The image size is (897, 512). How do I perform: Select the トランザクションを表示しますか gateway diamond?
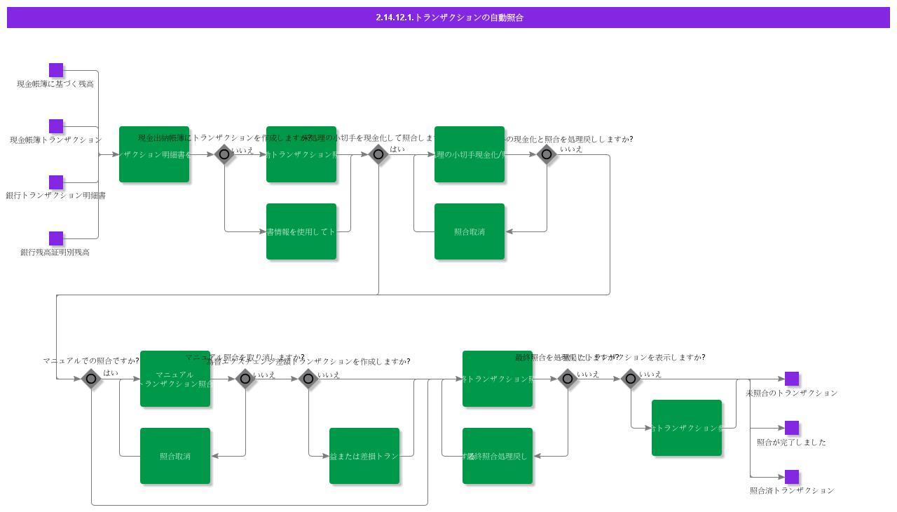631,379
